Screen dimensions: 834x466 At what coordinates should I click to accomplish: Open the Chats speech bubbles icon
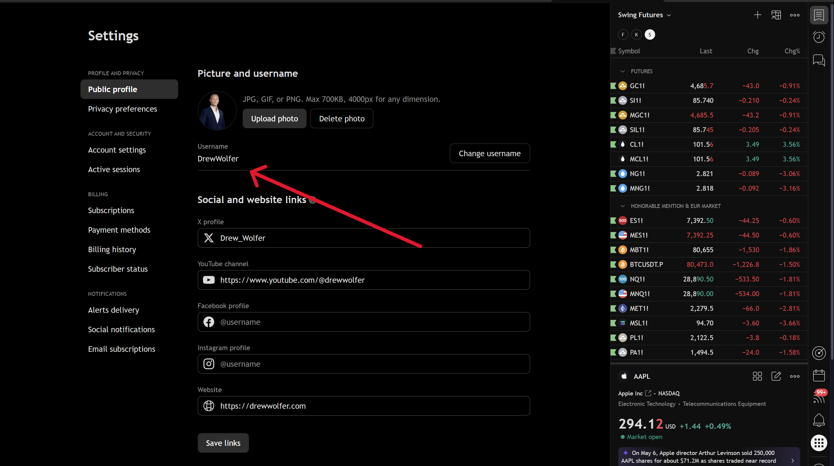click(x=819, y=60)
